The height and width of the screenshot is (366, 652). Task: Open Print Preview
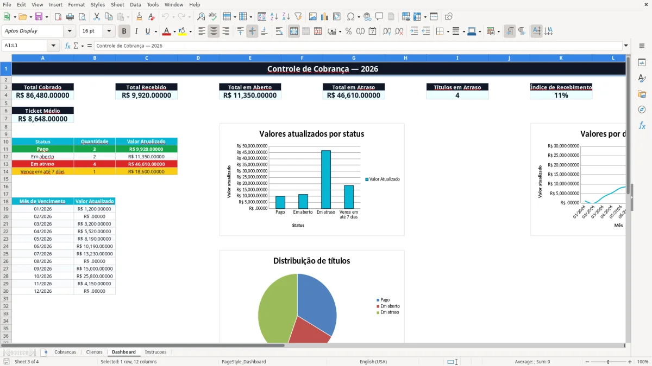coord(82,17)
